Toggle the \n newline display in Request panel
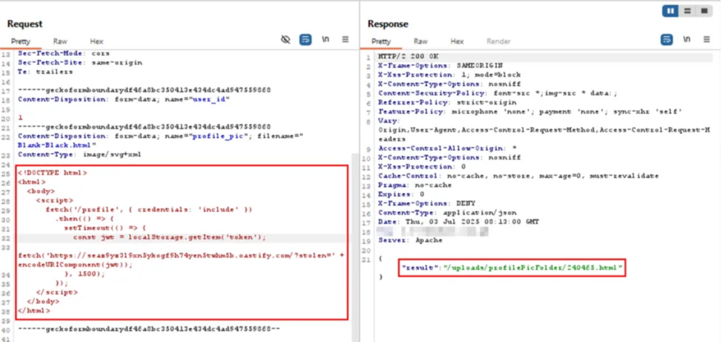Screen dimensions: 721x342 pos(326,40)
